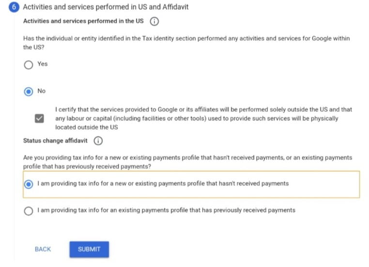Viewport: 369px width, 267px height.
Task: Click the step 6 numbered circle icon
Action: click(14, 7)
